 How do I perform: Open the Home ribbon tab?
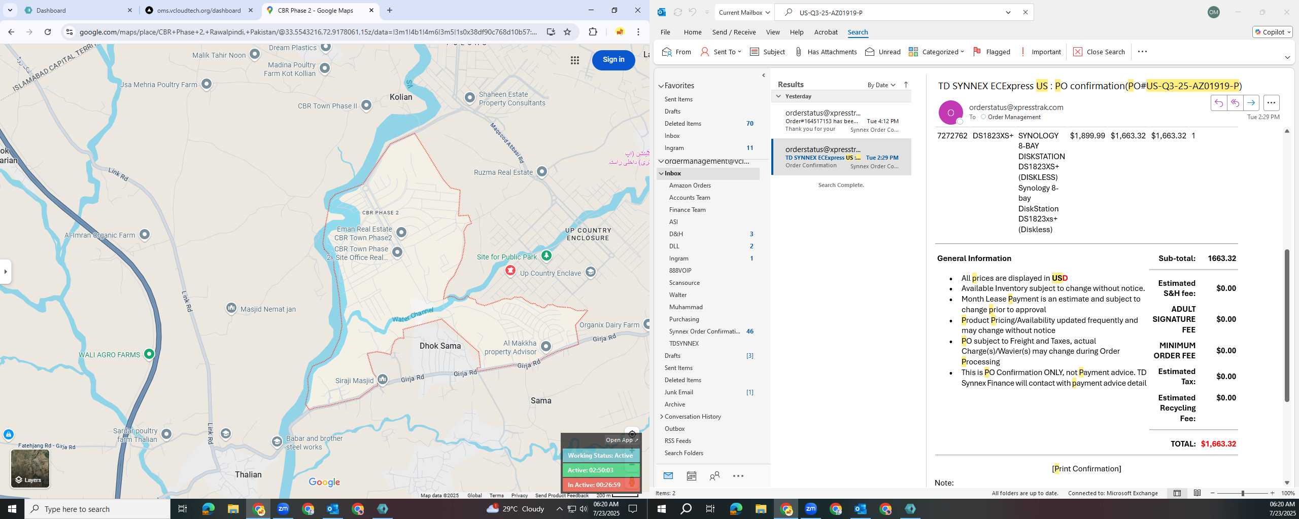(693, 32)
